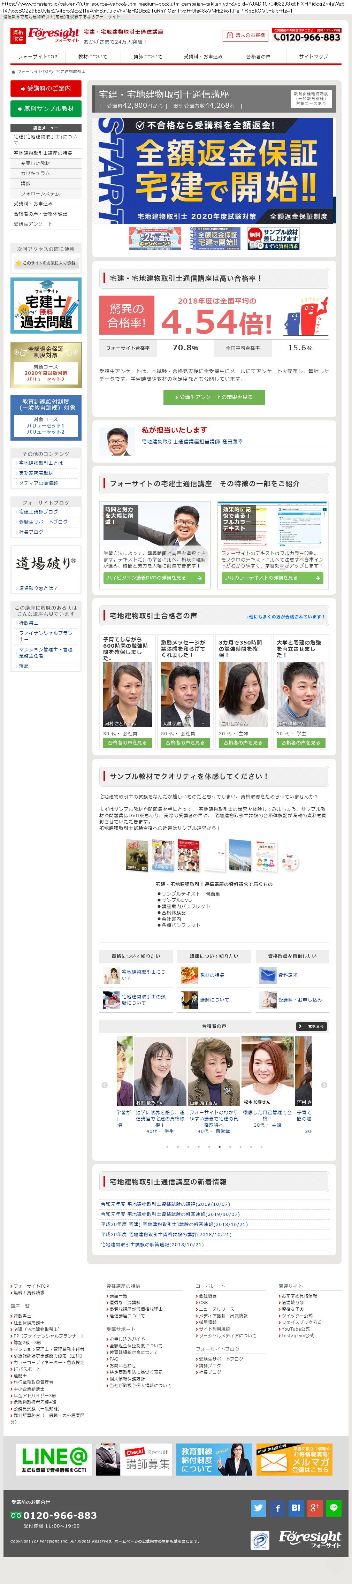
Task: Click the Foresight logo in the header
Action: coord(53,35)
